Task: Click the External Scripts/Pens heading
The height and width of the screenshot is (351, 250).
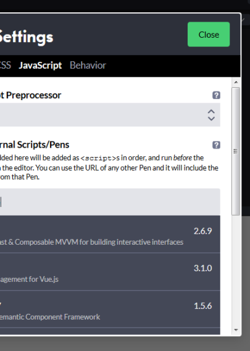Action: (x=35, y=145)
